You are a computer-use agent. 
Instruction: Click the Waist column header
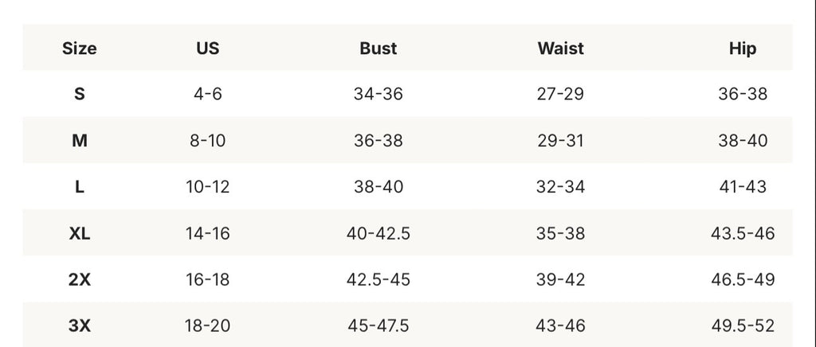560,49
